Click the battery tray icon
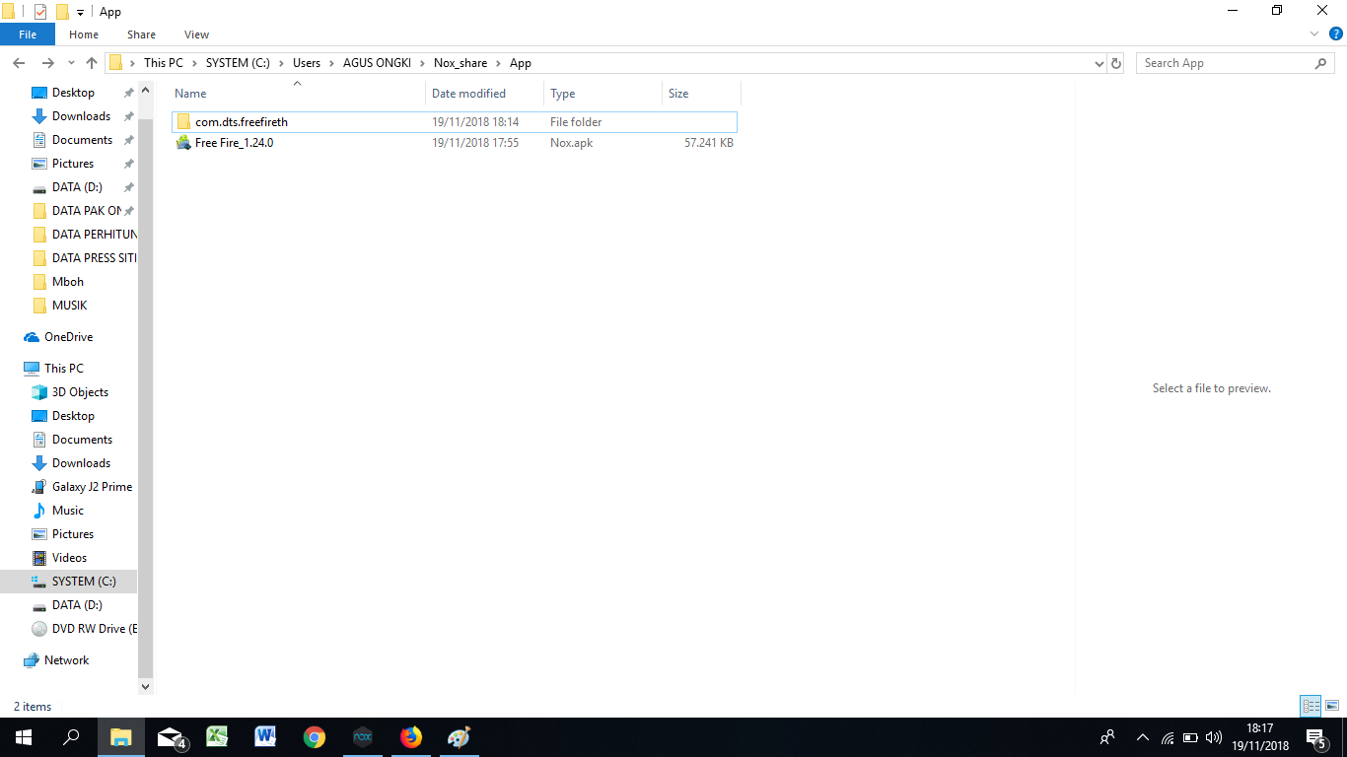Viewport: 1347px width, 757px height. [1190, 737]
